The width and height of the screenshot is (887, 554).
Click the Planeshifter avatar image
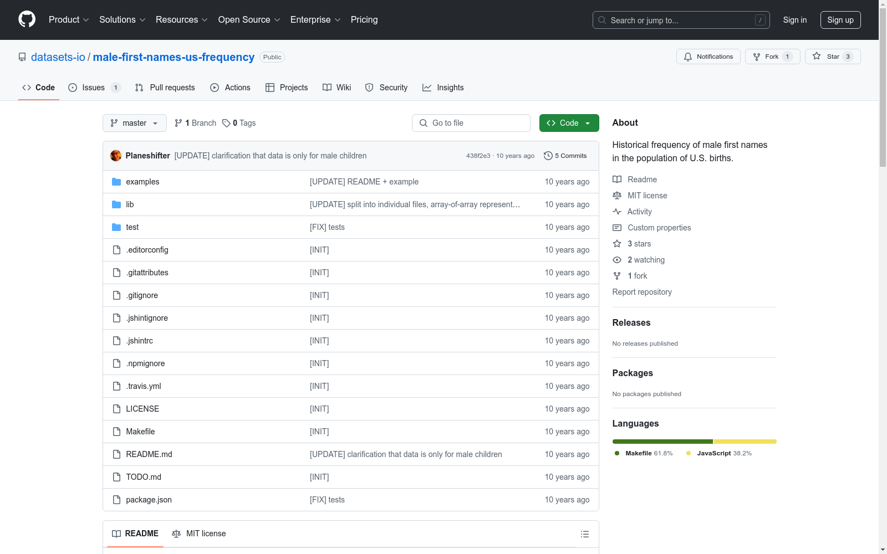[x=116, y=156]
